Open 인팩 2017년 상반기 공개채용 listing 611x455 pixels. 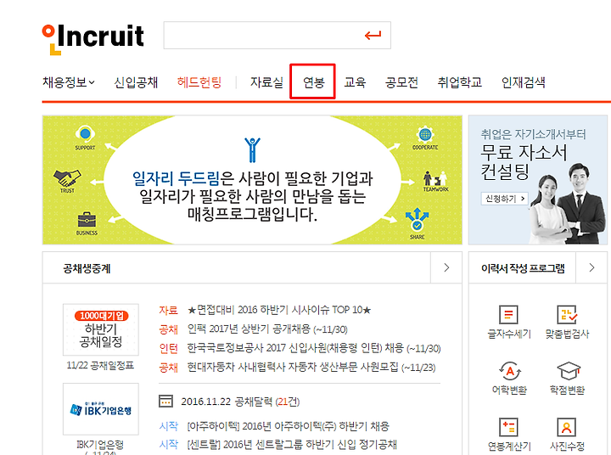coord(267,329)
